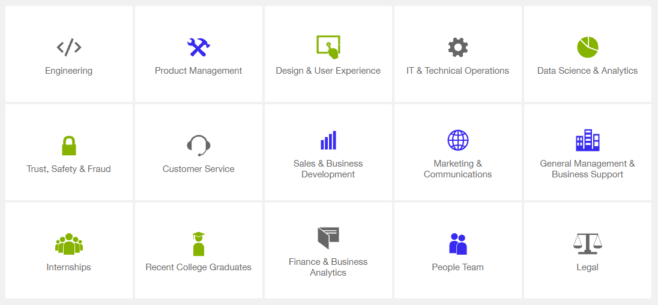This screenshot has height=305, width=658.
Task: Open the Trust, Safety & Fraud category
Action: 69,169
